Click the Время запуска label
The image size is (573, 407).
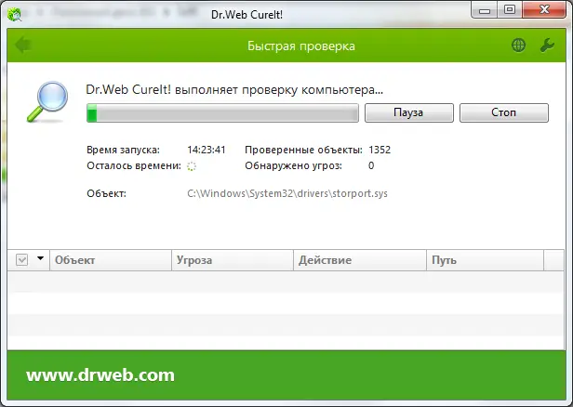point(123,150)
